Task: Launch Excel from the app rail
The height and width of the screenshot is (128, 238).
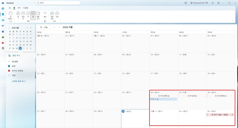Action: pos(3,37)
